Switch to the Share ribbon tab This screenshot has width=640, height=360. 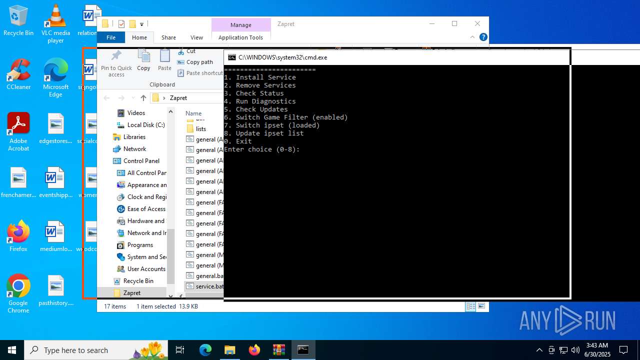click(168, 37)
